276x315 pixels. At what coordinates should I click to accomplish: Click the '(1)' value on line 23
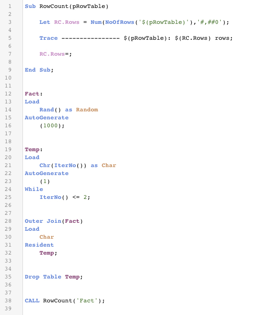45,181
